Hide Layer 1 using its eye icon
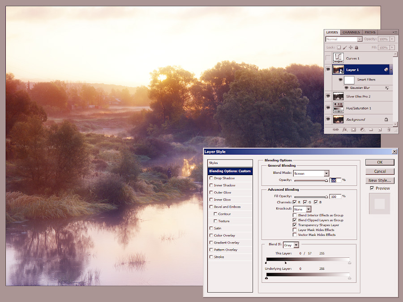The image size is (403, 302). pos(328,69)
